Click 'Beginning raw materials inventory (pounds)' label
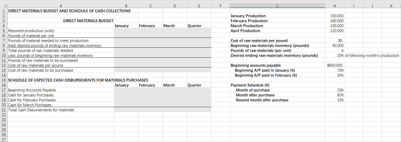 pyautogui.click(x=270, y=46)
